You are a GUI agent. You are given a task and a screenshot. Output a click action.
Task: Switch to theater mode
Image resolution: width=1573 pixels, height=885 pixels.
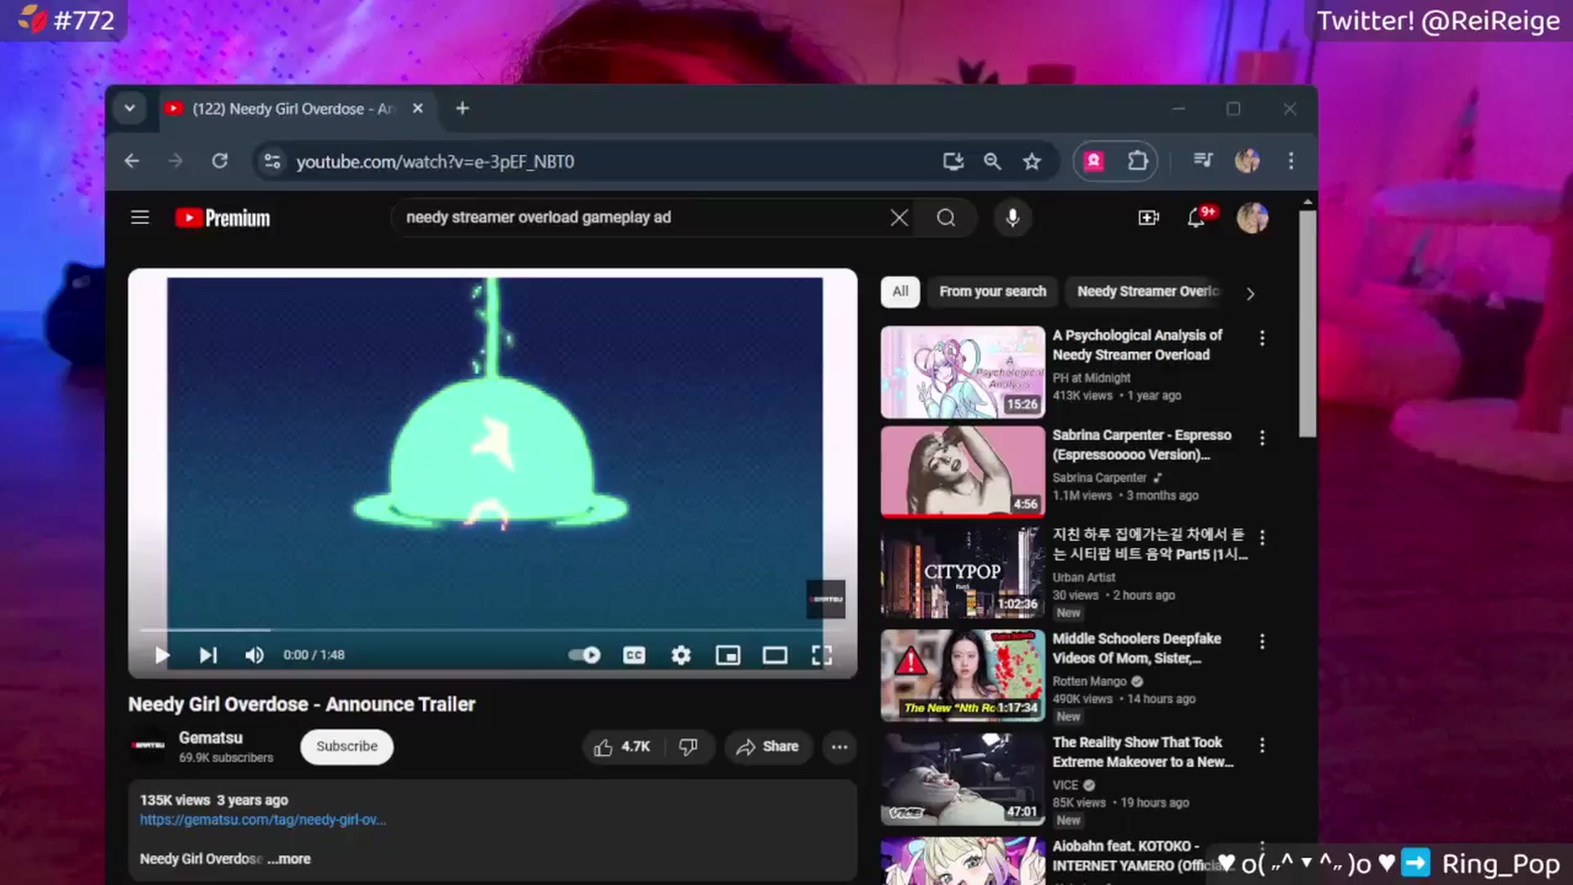click(775, 655)
